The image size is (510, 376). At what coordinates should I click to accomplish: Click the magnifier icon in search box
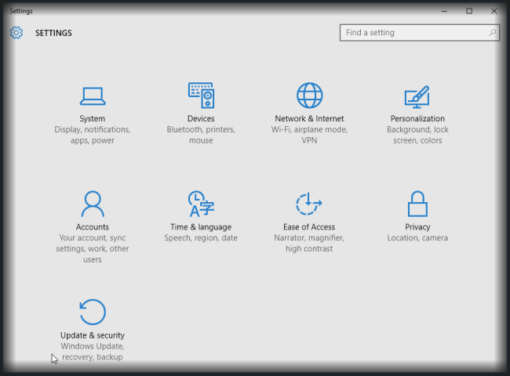click(x=493, y=32)
